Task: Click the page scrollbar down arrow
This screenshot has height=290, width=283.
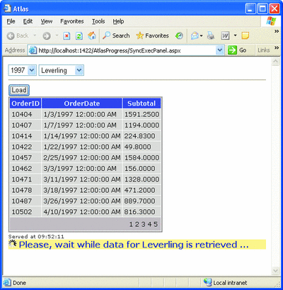Action: point(275,270)
